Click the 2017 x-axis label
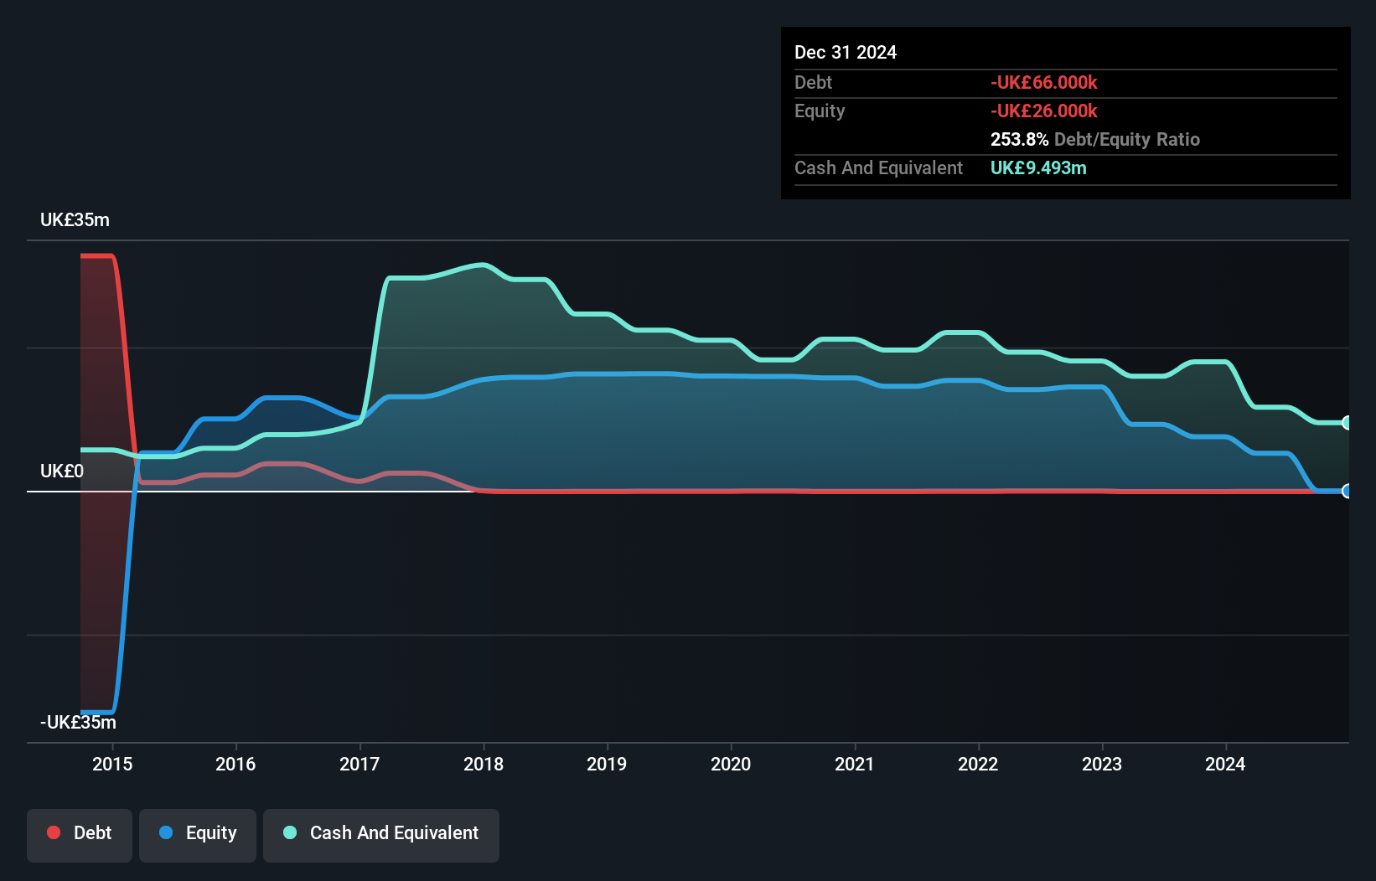 (360, 764)
